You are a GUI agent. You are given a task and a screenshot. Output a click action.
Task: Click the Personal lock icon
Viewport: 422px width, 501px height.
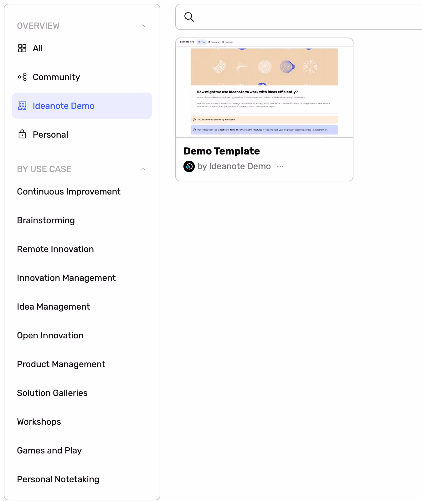[22, 134]
